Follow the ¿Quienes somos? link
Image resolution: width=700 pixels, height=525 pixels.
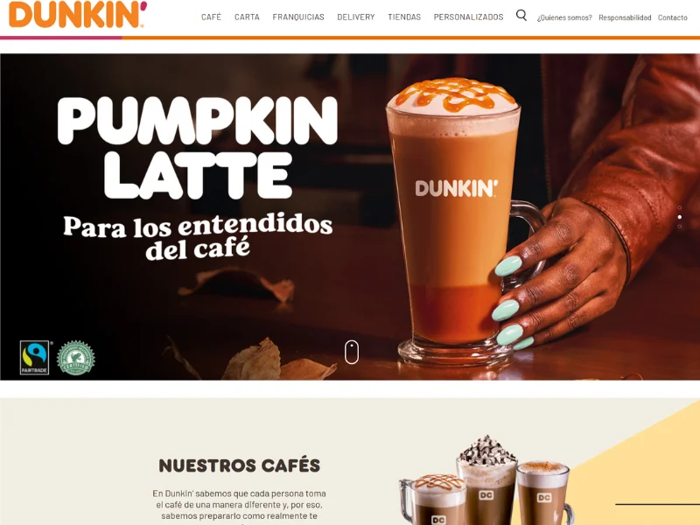click(x=564, y=17)
